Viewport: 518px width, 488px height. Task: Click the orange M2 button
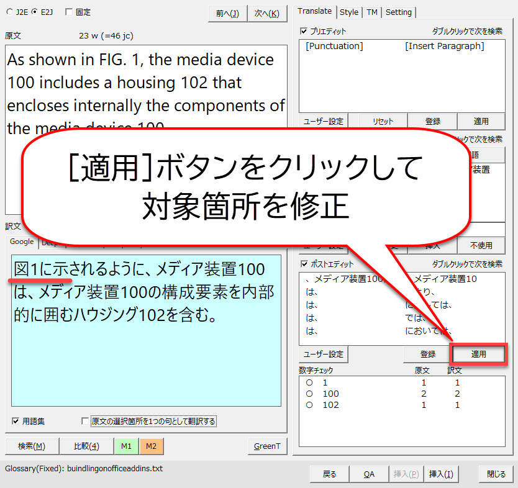151,446
